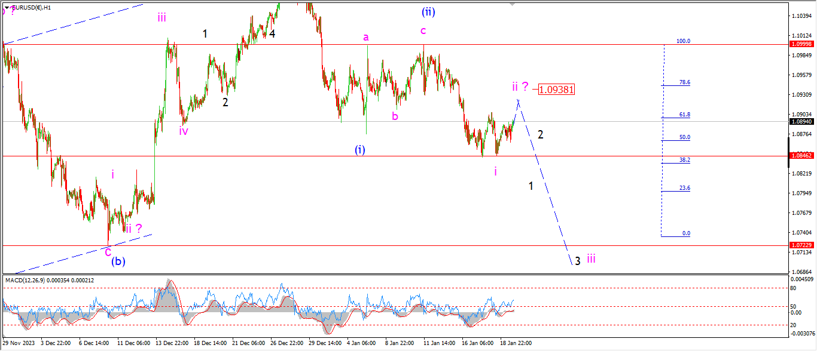This screenshot has width=817, height=351.
Task: Click the dropdown triangle beside the EURUSD,H1 title
Action: (x=7, y=7)
